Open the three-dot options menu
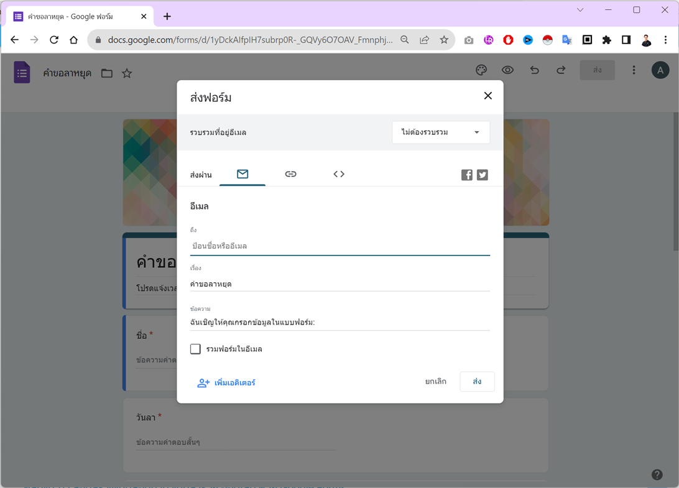 pyautogui.click(x=634, y=70)
